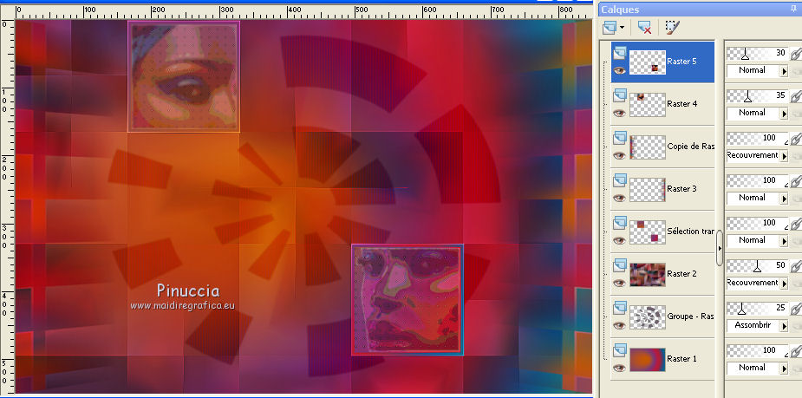The image size is (802, 398).
Task: Toggle the link icon for Raster 1
Action: (x=795, y=351)
